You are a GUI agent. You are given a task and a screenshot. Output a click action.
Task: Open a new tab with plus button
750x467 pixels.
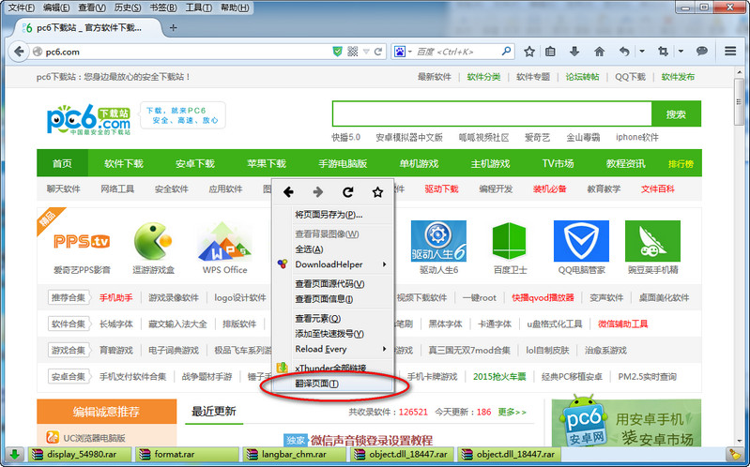pyautogui.click(x=173, y=28)
